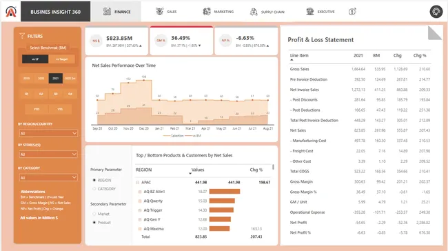
Task: Select CATEGORY primary parameter radio
Action: pos(94,189)
